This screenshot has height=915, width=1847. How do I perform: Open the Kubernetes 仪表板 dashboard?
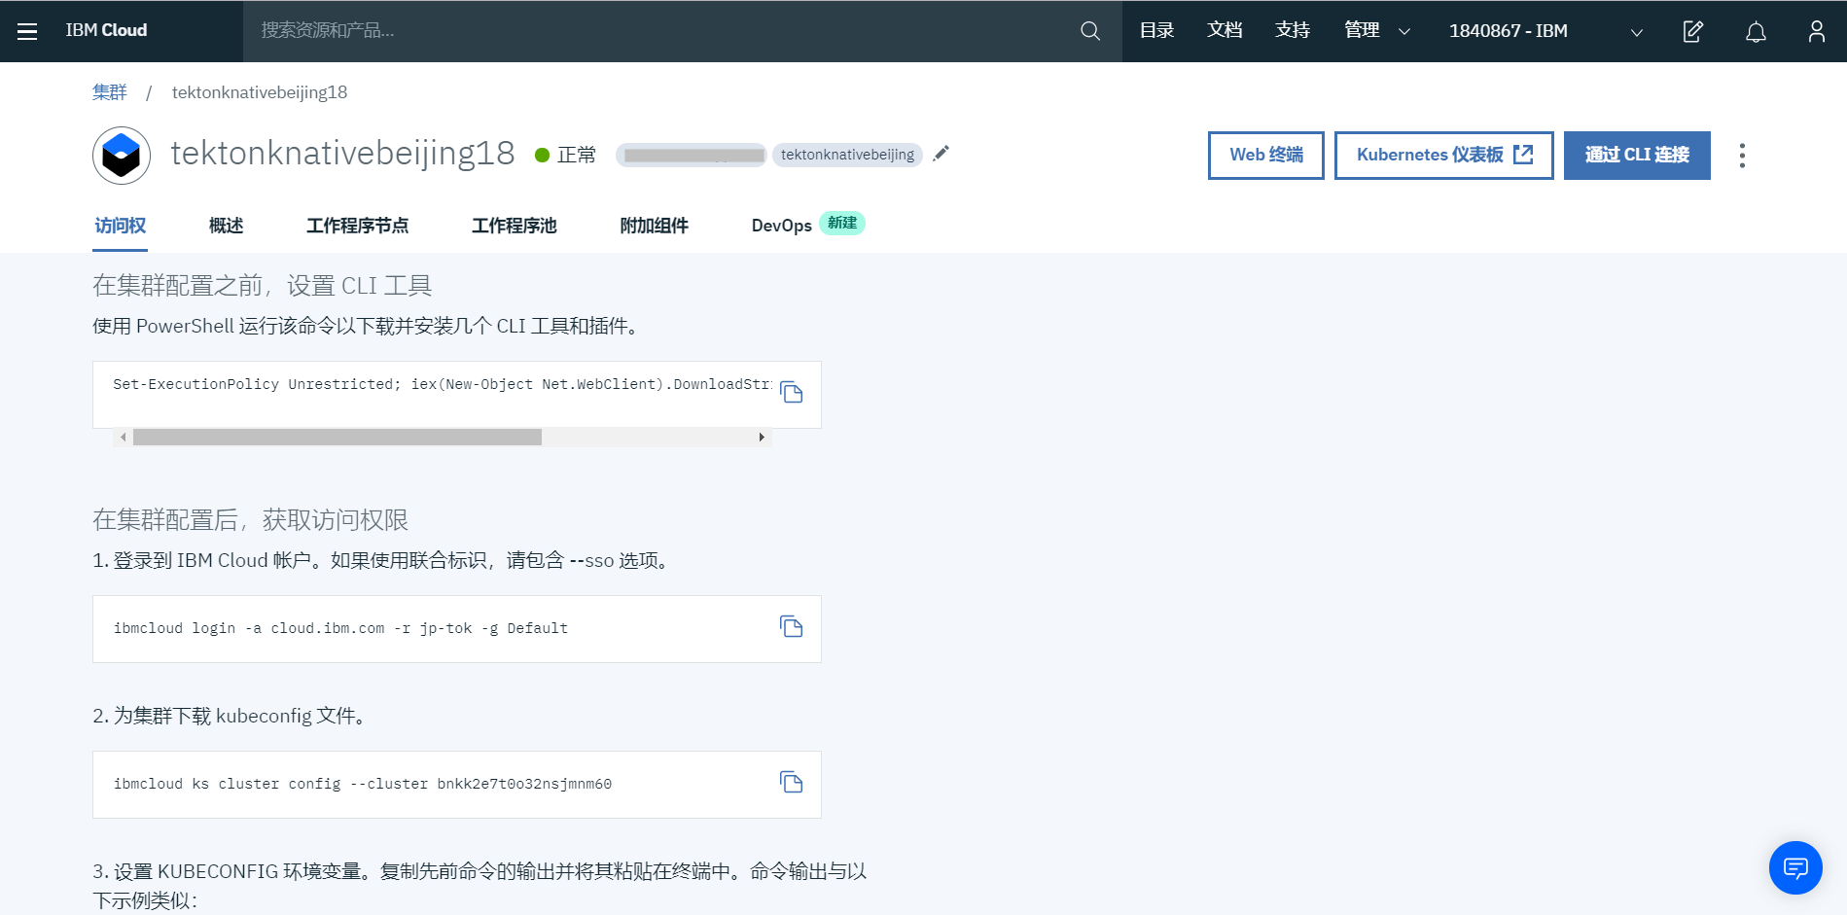1444,156
